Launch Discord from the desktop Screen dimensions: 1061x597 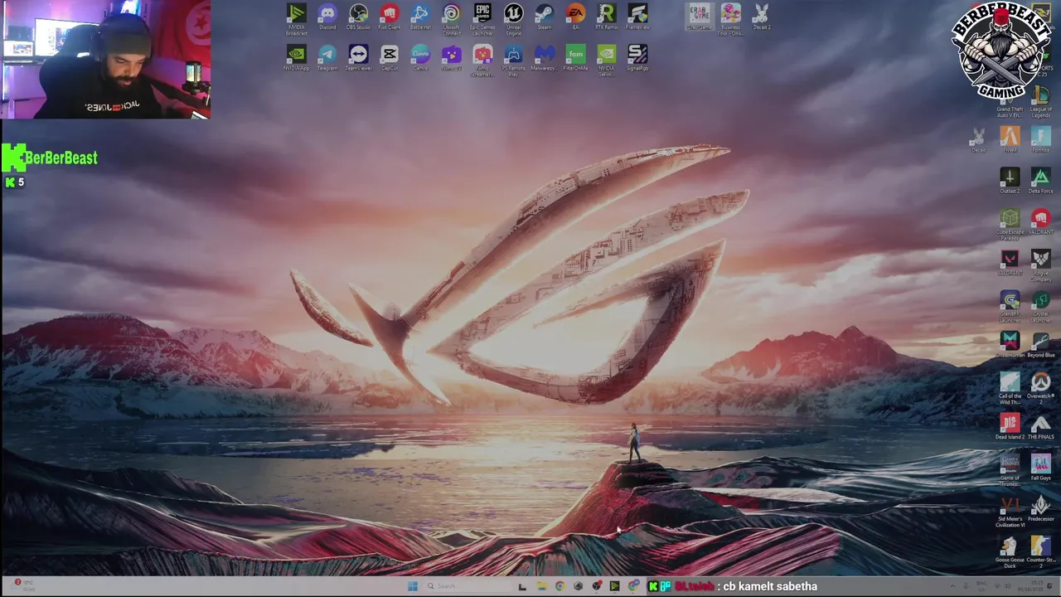[x=327, y=17]
